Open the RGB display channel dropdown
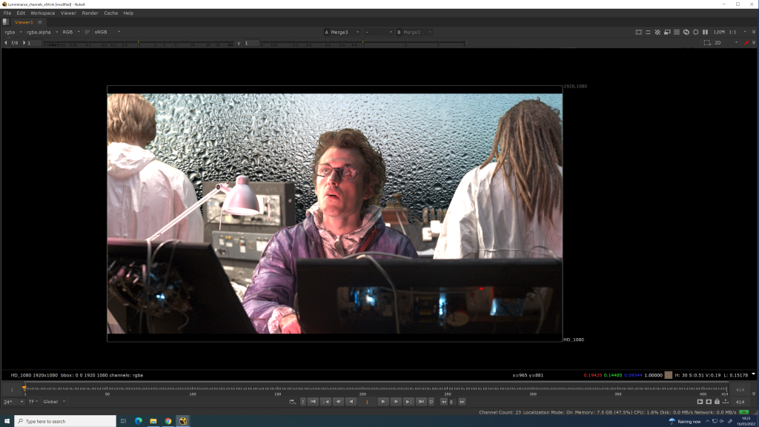Image resolution: width=759 pixels, height=427 pixels. pos(70,32)
